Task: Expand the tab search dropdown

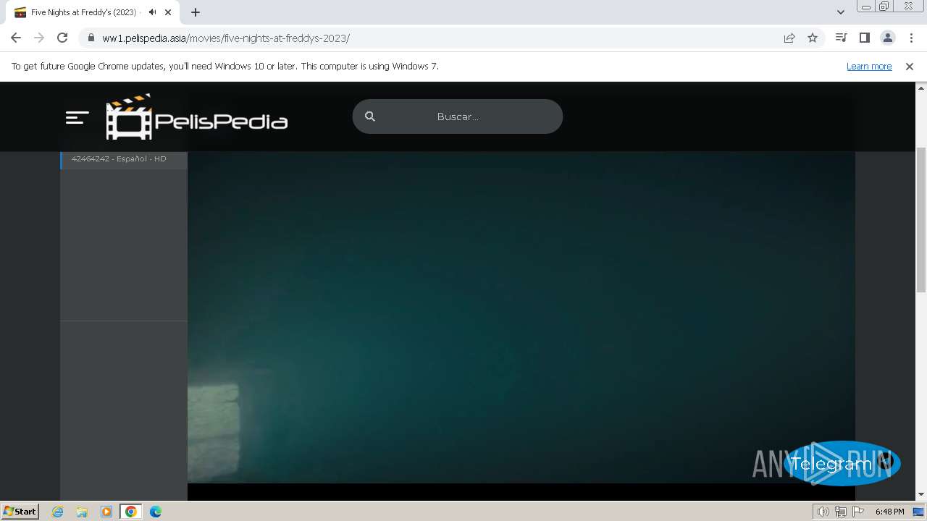Action: pyautogui.click(x=840, y=12)
